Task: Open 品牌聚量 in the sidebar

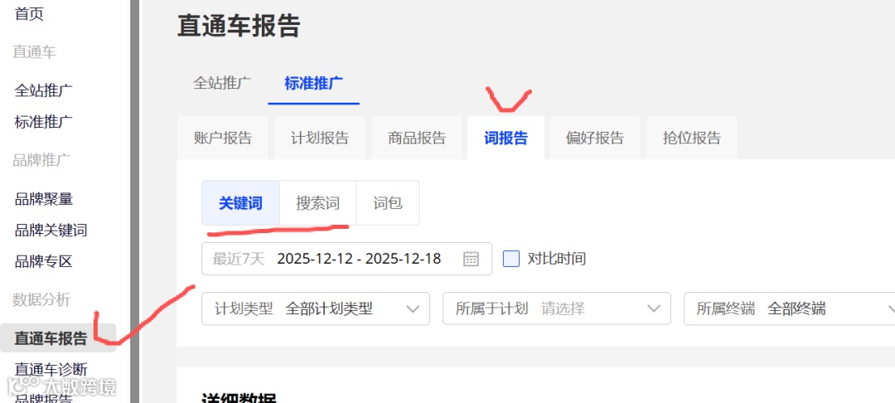Action: [43, 199]
